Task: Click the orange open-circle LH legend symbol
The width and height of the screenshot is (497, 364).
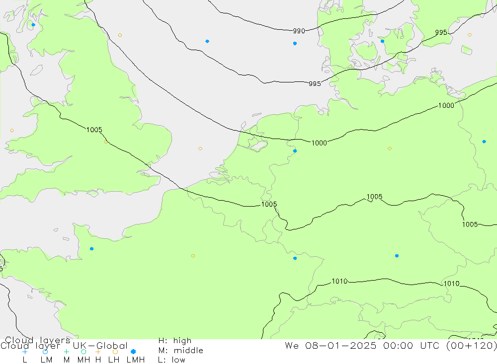Action: point(115,352)
